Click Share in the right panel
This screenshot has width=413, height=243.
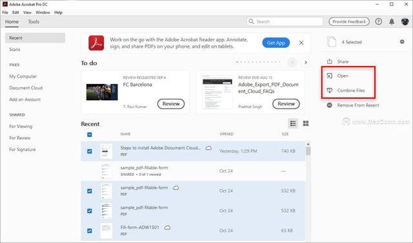[343, 61]
